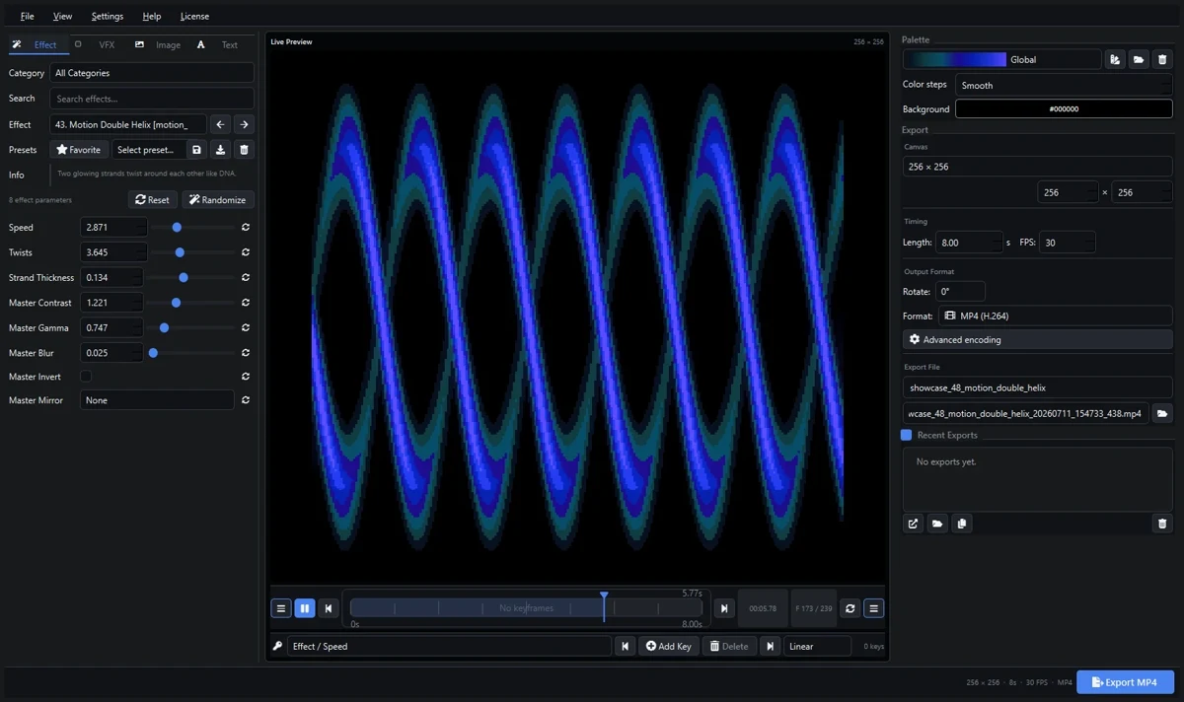This screenshot has width=1184, height=702.
Task: Adjust the Twists slider handle
Action: [180, 252]
